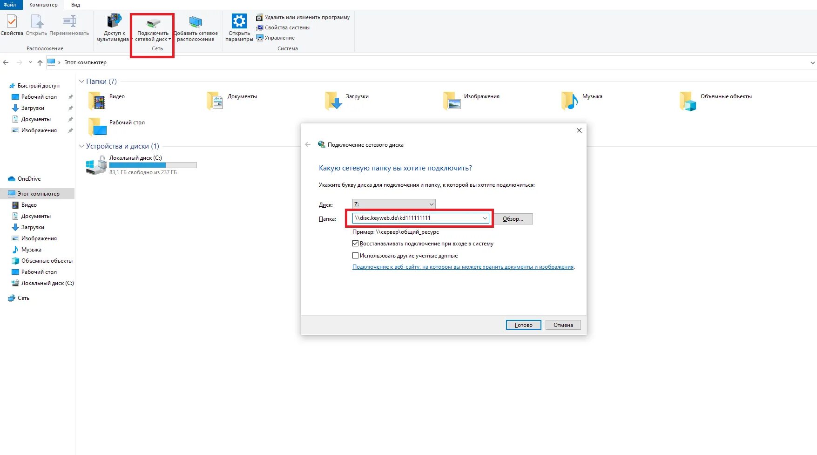The image size is (817, 455).
Task: Select OneDrive in sidebar
Action: pyautogui.click(x=25, y=179)
